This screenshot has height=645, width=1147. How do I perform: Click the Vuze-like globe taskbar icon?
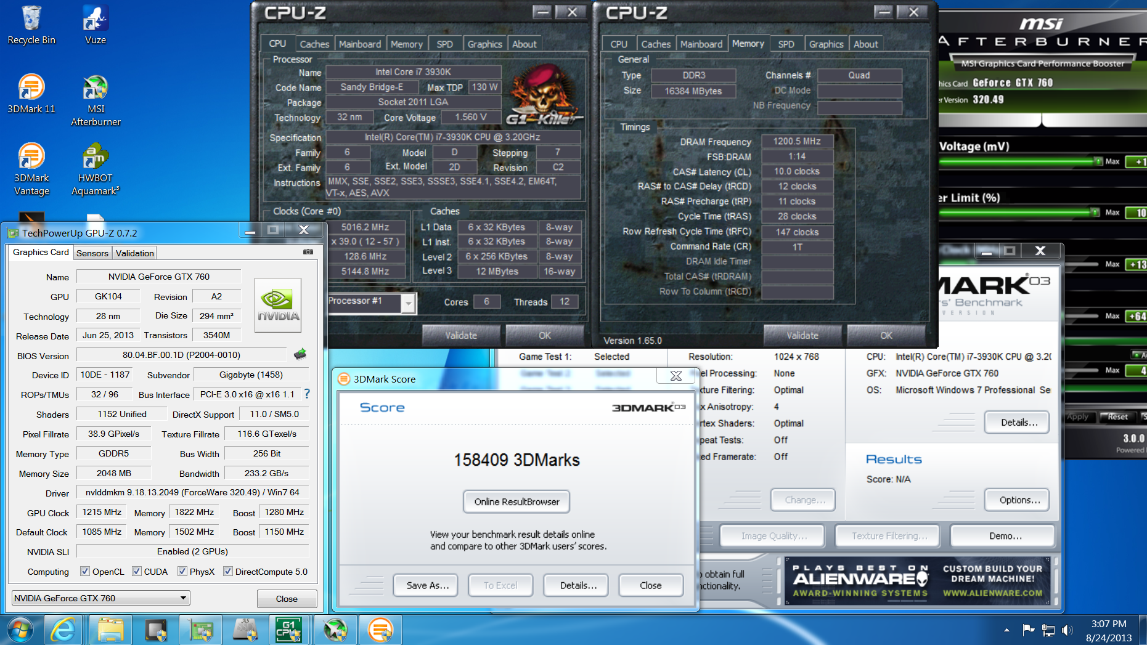point(336,630)
